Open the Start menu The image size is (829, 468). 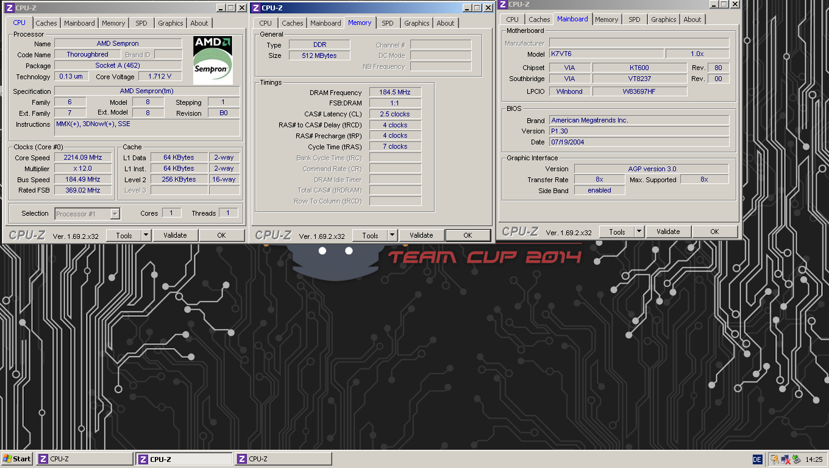pyautogui.click(x=17, y=459)
